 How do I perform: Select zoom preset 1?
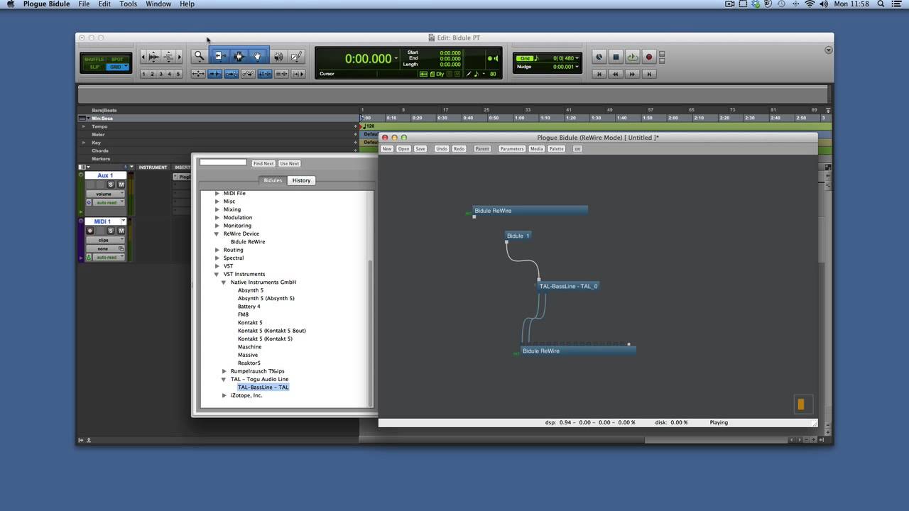click(x=143, y=74)
